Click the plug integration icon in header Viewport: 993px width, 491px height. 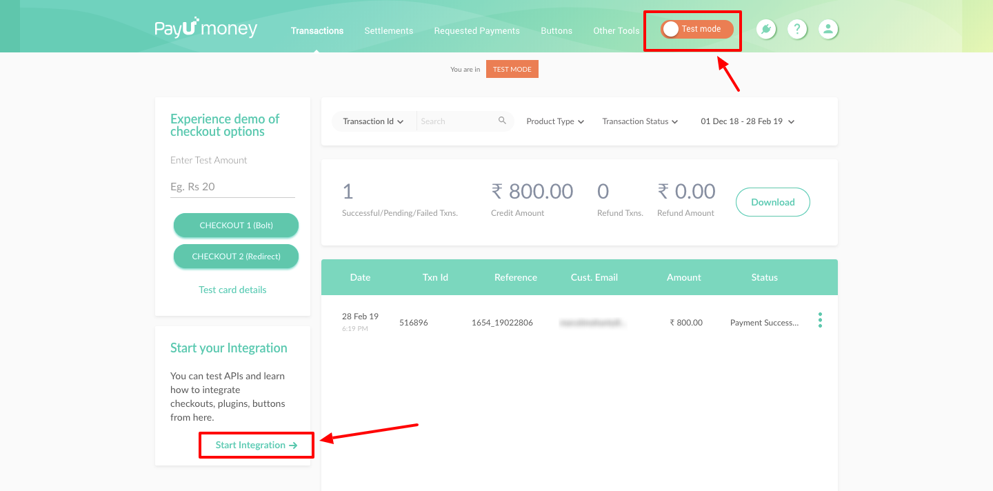point(766,29)
